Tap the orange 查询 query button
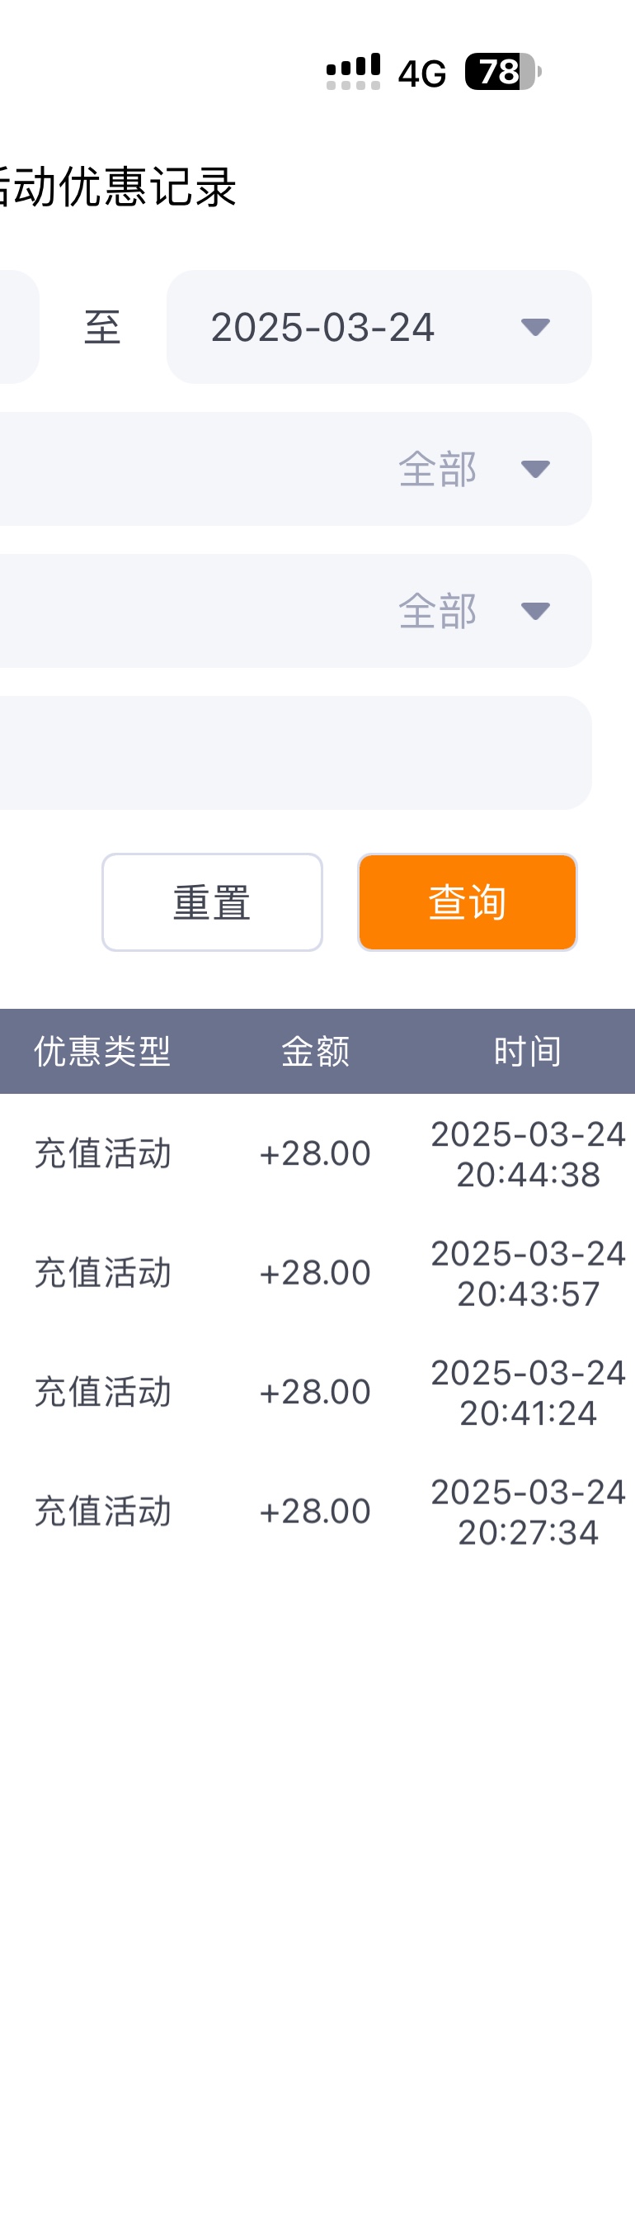635x2224 pixels. pos(467,902)
